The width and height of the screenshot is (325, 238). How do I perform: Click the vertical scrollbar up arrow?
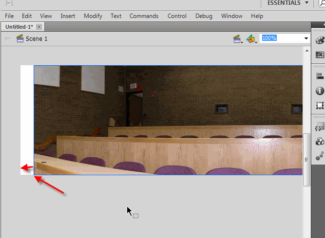tap(306, 50)
